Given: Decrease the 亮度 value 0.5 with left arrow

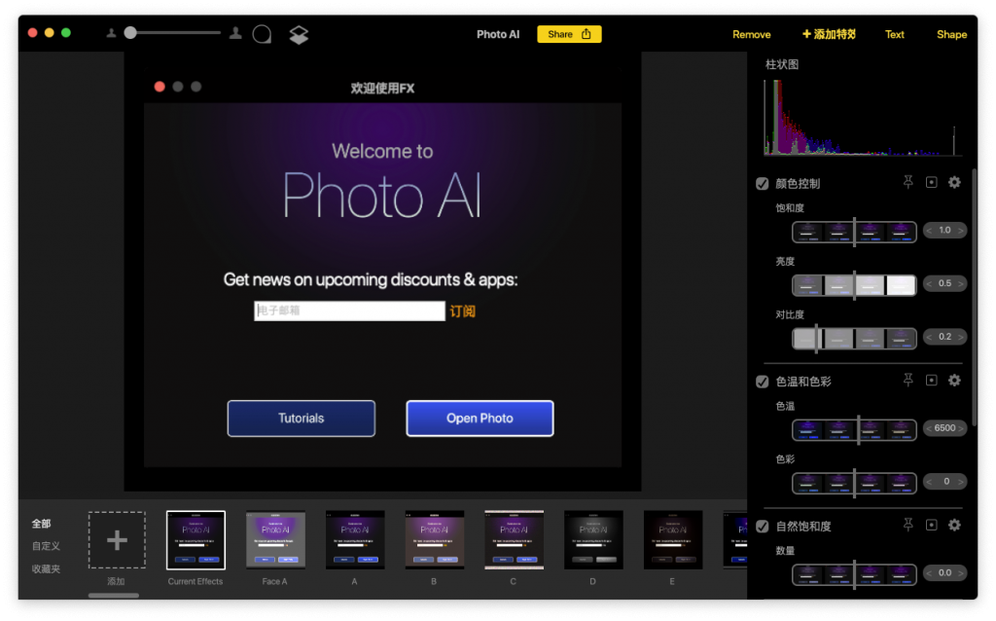Looking at the screenshot, I should coord(929,283).
